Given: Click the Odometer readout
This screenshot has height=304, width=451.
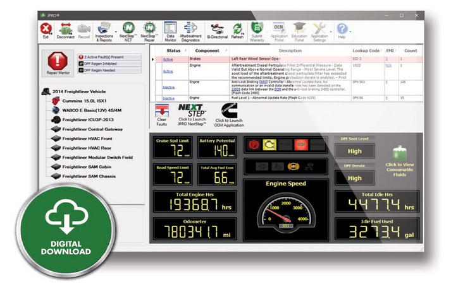Looking at the screenshot, I should coord(195,228).
